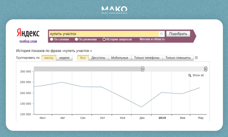The width and height of the screenshot is (228, 137).
Task: Group results by неделя
Action: point(64,58)
